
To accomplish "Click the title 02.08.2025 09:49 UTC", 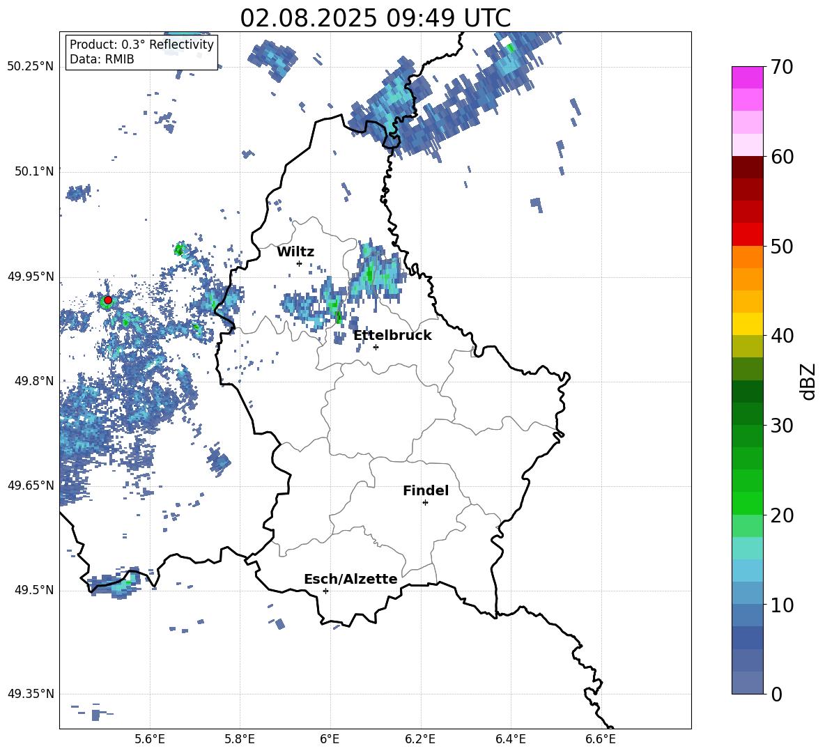I will tap(375, 18).
